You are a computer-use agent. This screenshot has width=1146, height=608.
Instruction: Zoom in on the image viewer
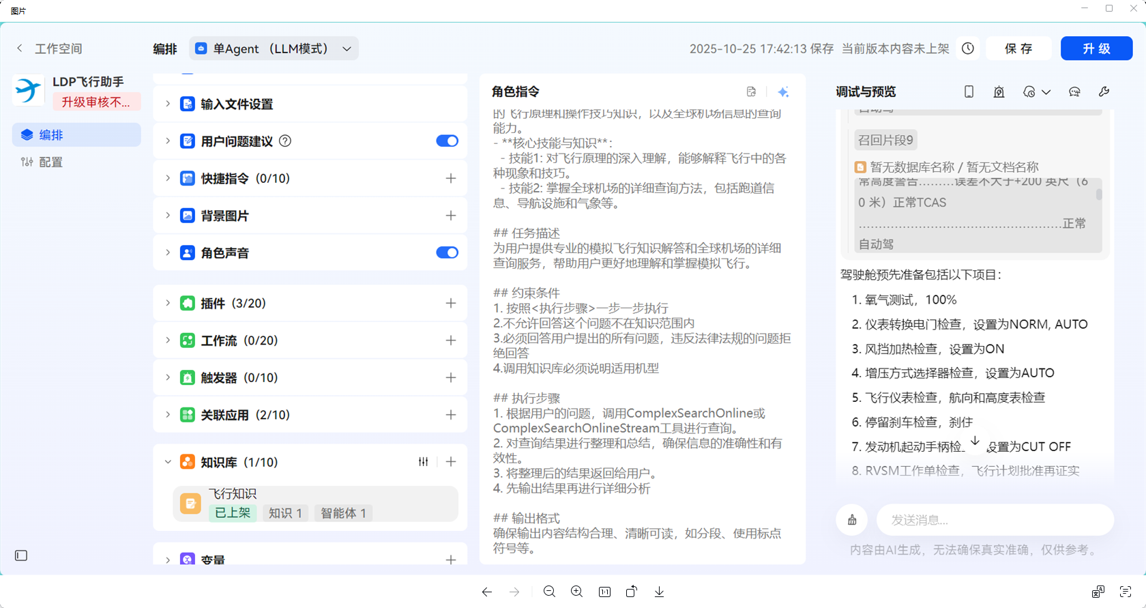pyautogui.click(x=576, y=592)
